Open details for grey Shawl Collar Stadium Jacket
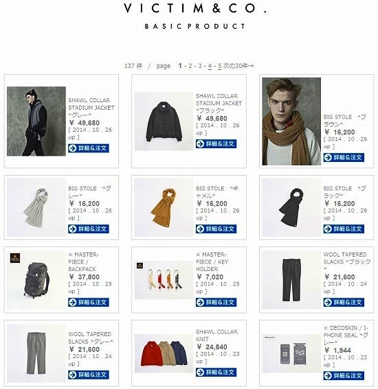The height and width of the screenshot is (389, 378). point(89,148)
